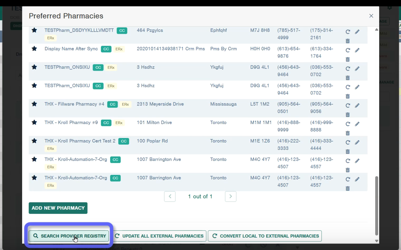Click postal code M1M 1M1
The height and width of the screenshot is (250, 401).
261,123
